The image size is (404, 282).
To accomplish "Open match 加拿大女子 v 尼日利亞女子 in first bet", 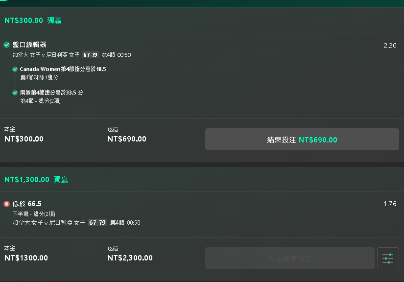I will coord(46,55).
